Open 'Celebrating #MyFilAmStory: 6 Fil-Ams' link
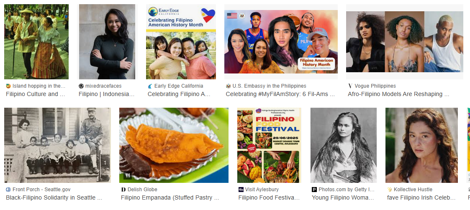Viewport: 470px width, 210px height. point(280,94)
